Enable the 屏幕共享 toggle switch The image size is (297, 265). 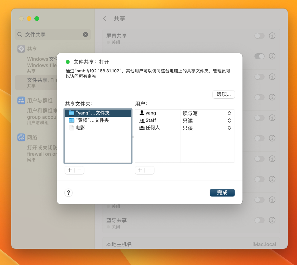point(259,36)
